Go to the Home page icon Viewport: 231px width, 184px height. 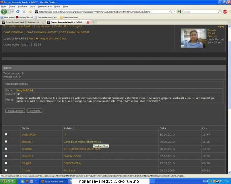(x=30, y=12)
